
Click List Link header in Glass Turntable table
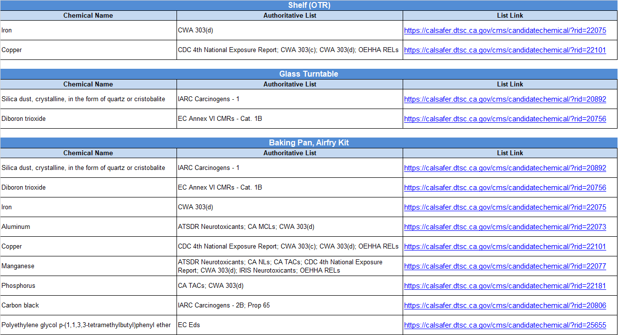510,84
